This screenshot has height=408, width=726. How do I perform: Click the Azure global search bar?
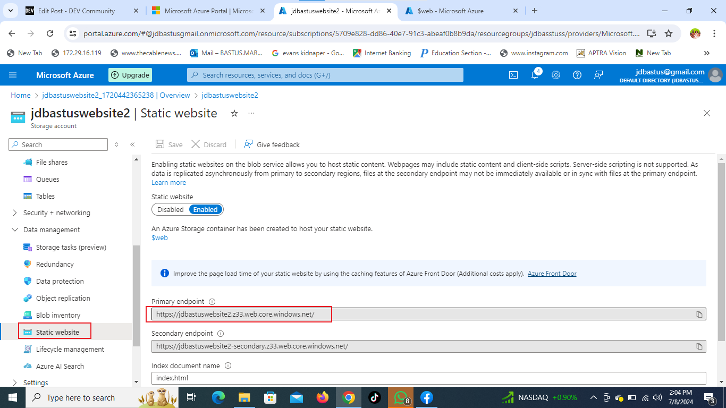click(x=325, y=75)
